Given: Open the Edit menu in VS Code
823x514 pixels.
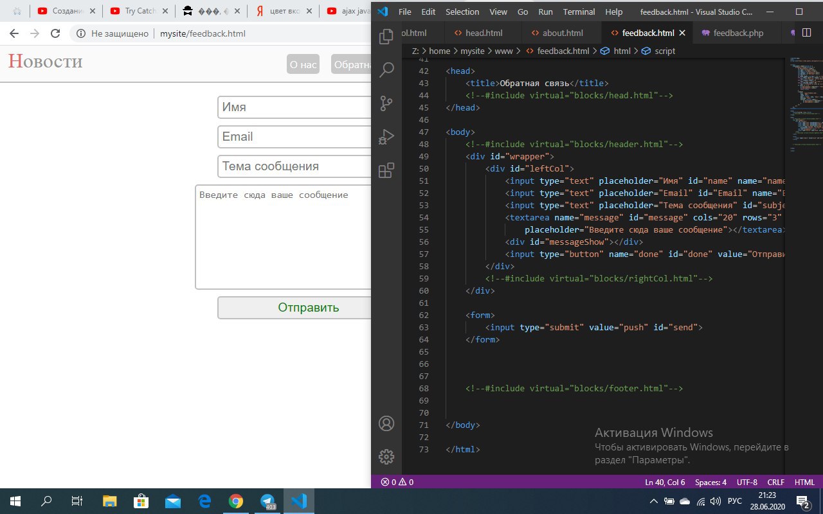Looking at the screenshot, I should click(428, 12).
